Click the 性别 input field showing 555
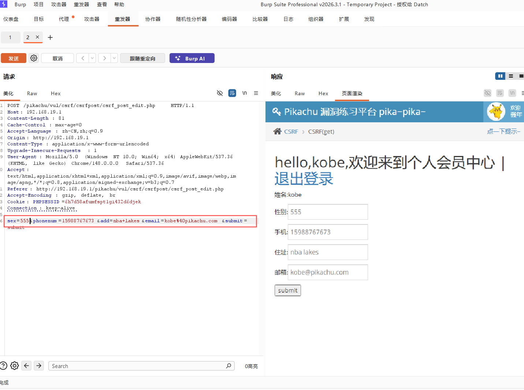The image size is (524, 390). 328,212
